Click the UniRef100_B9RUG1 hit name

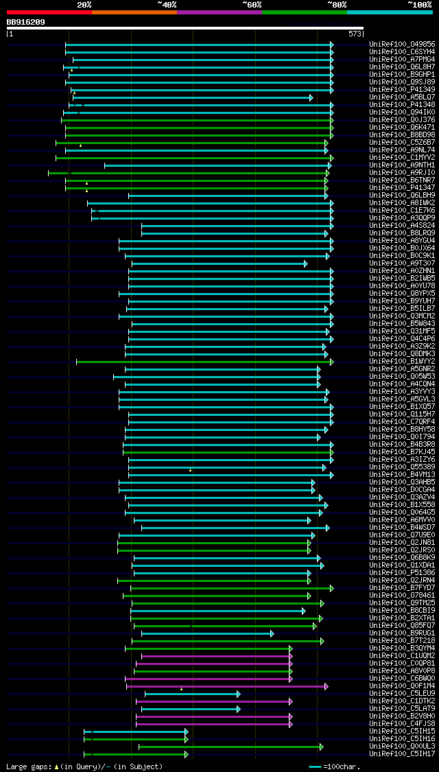tap(402, 633)
